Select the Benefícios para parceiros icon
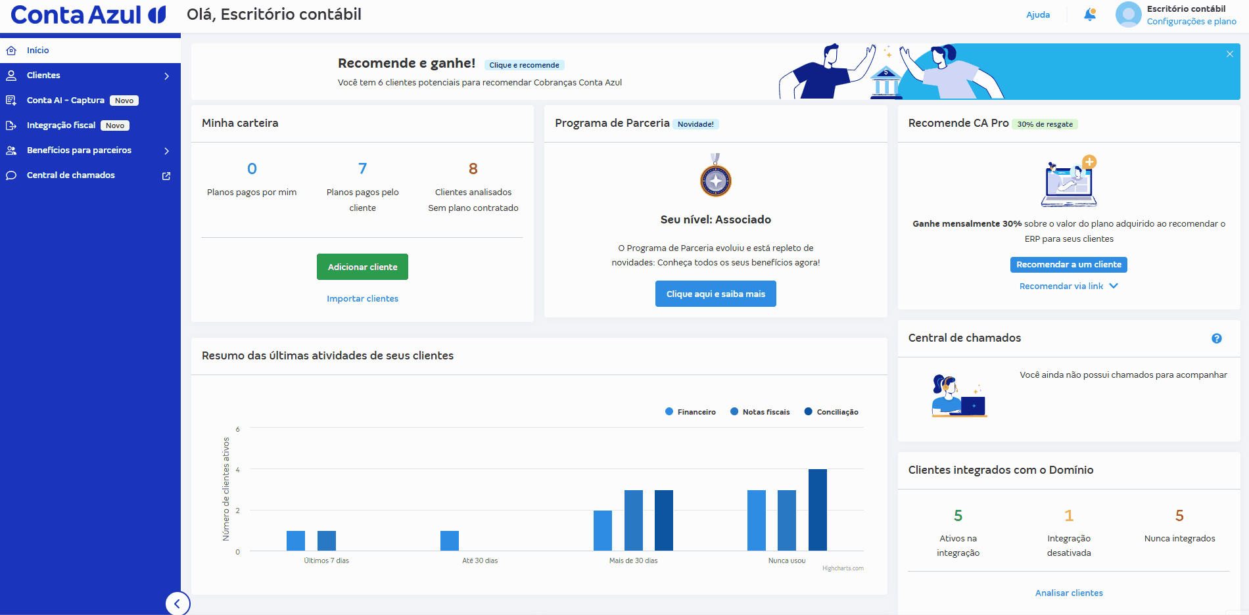The width and height of the screenshot is (1249, 615). 12,150
